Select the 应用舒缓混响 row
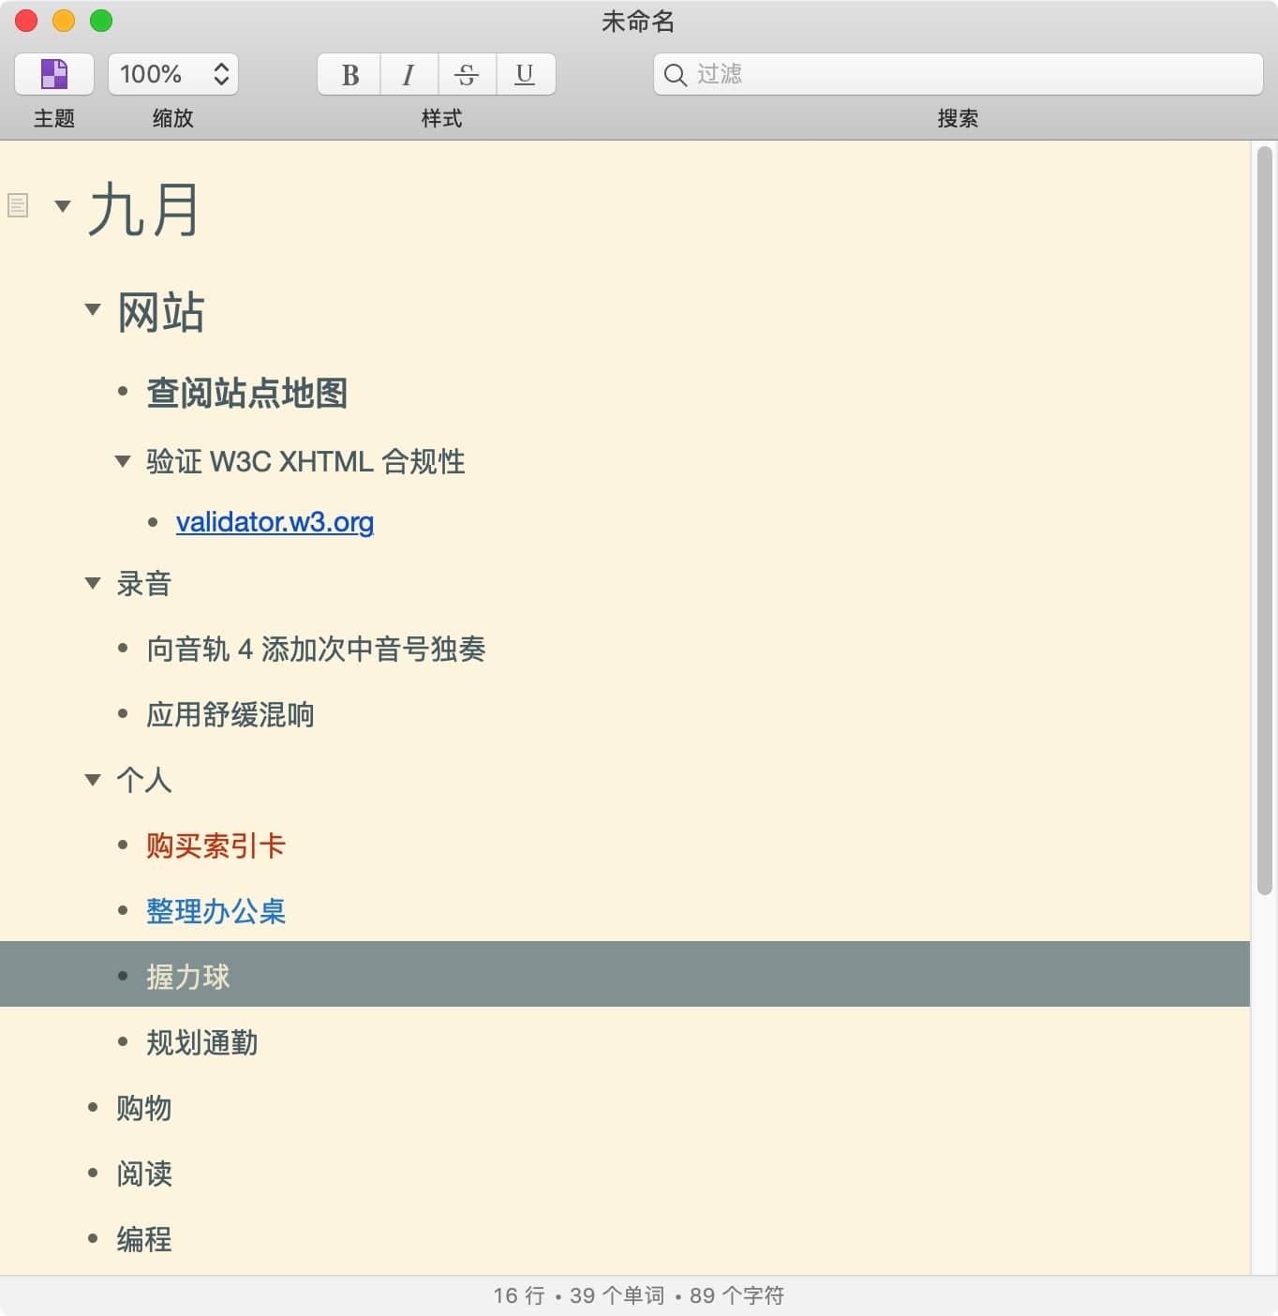1278x1316 pixels. point(625,714)
